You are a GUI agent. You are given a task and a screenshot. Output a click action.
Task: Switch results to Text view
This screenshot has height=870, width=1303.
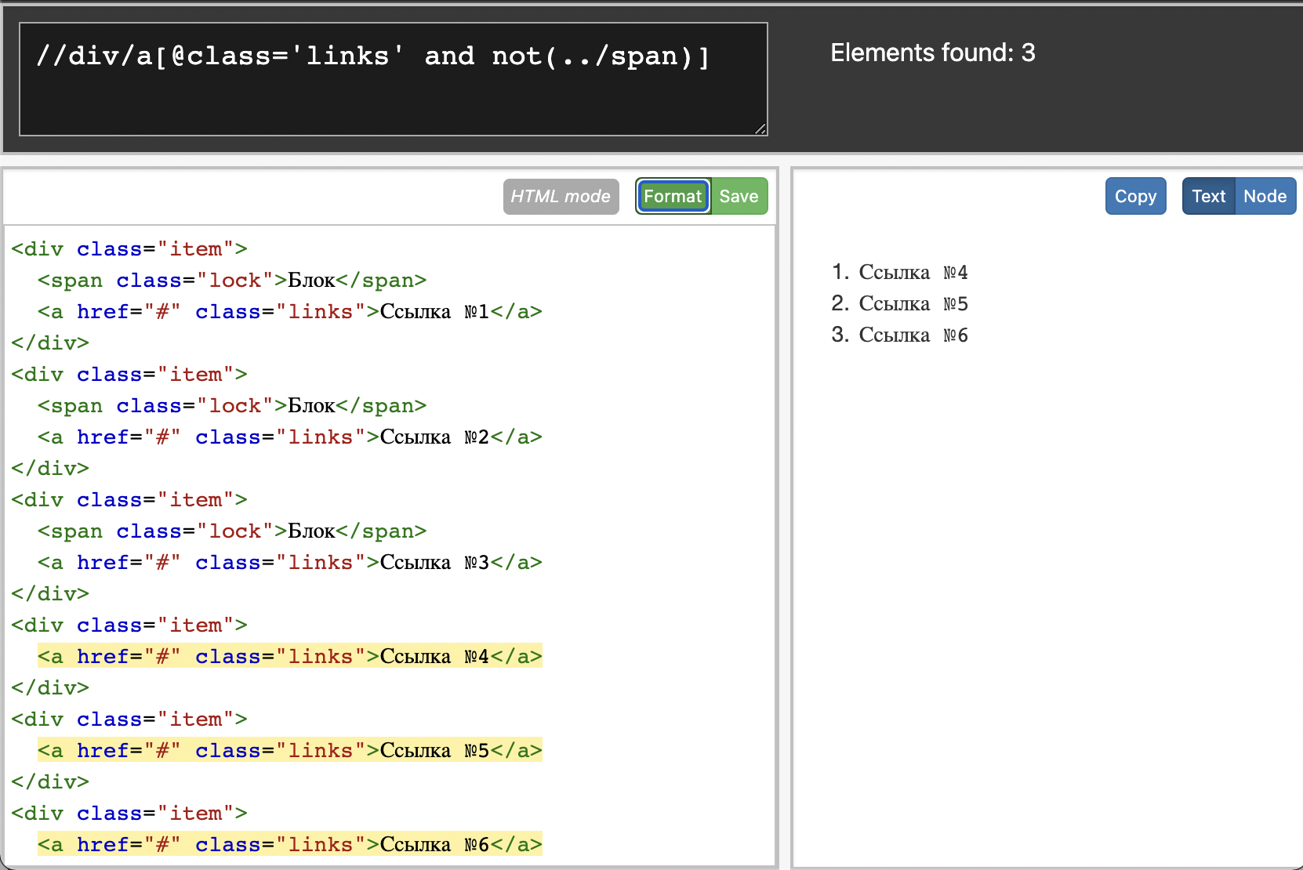(x=1208, y=196)
